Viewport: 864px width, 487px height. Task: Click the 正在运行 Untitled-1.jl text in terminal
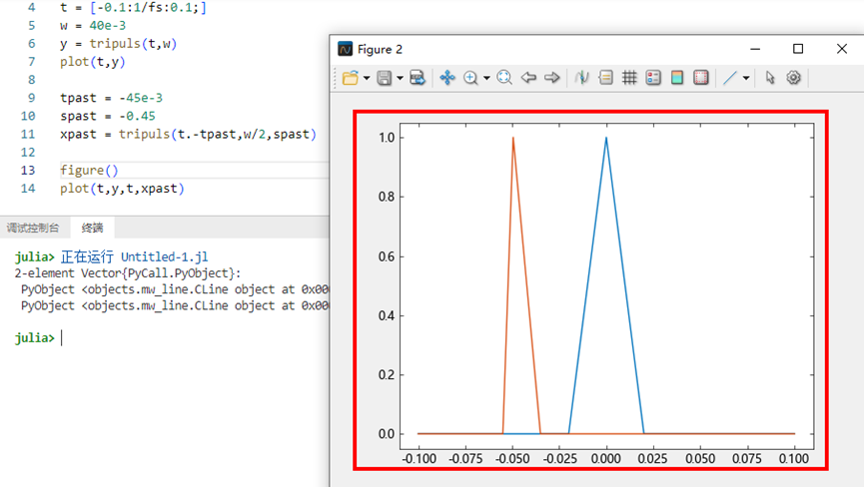coord(134,257)
